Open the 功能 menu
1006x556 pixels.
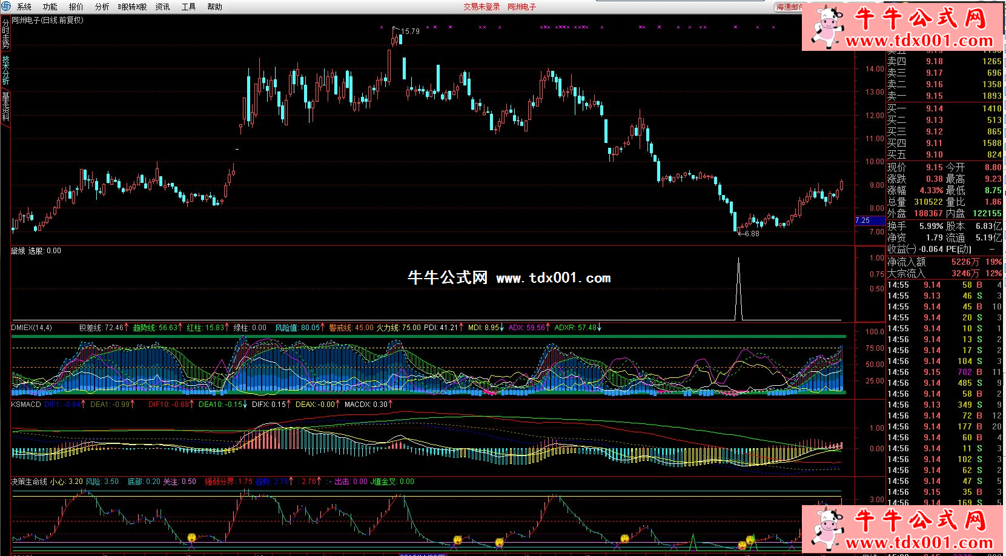pyautogui.click(x=50, y=7)
